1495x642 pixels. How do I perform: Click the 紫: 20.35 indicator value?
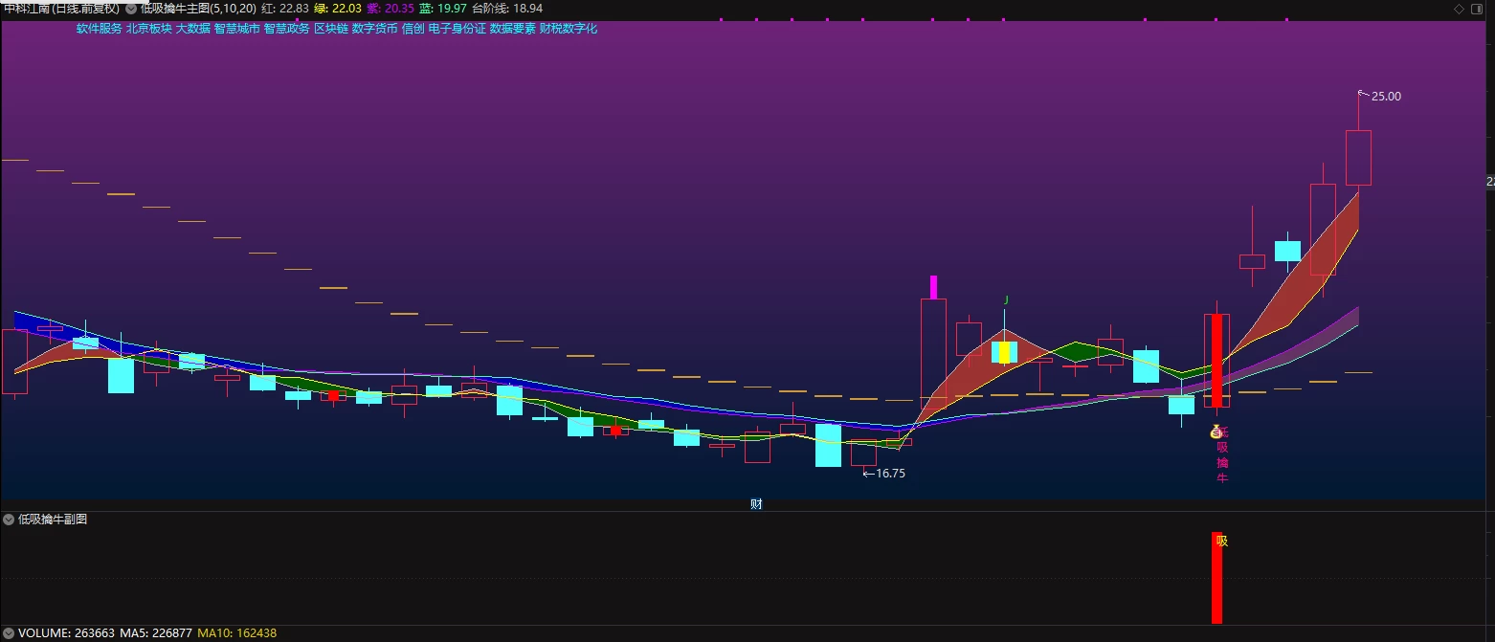click(x=390, y=9)
